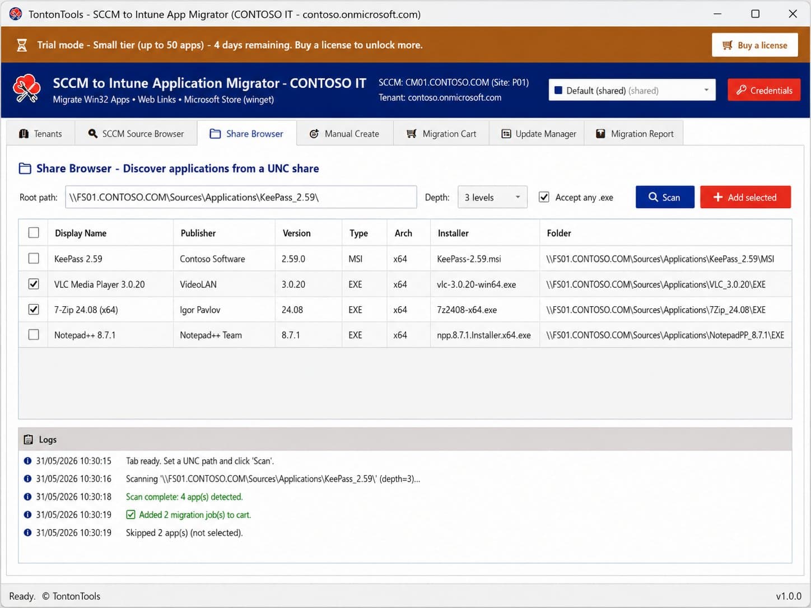This screenshot has height=608, width=811.
Task: Click the Logs panel clipboard icon
Action: [x=28, y=439]
